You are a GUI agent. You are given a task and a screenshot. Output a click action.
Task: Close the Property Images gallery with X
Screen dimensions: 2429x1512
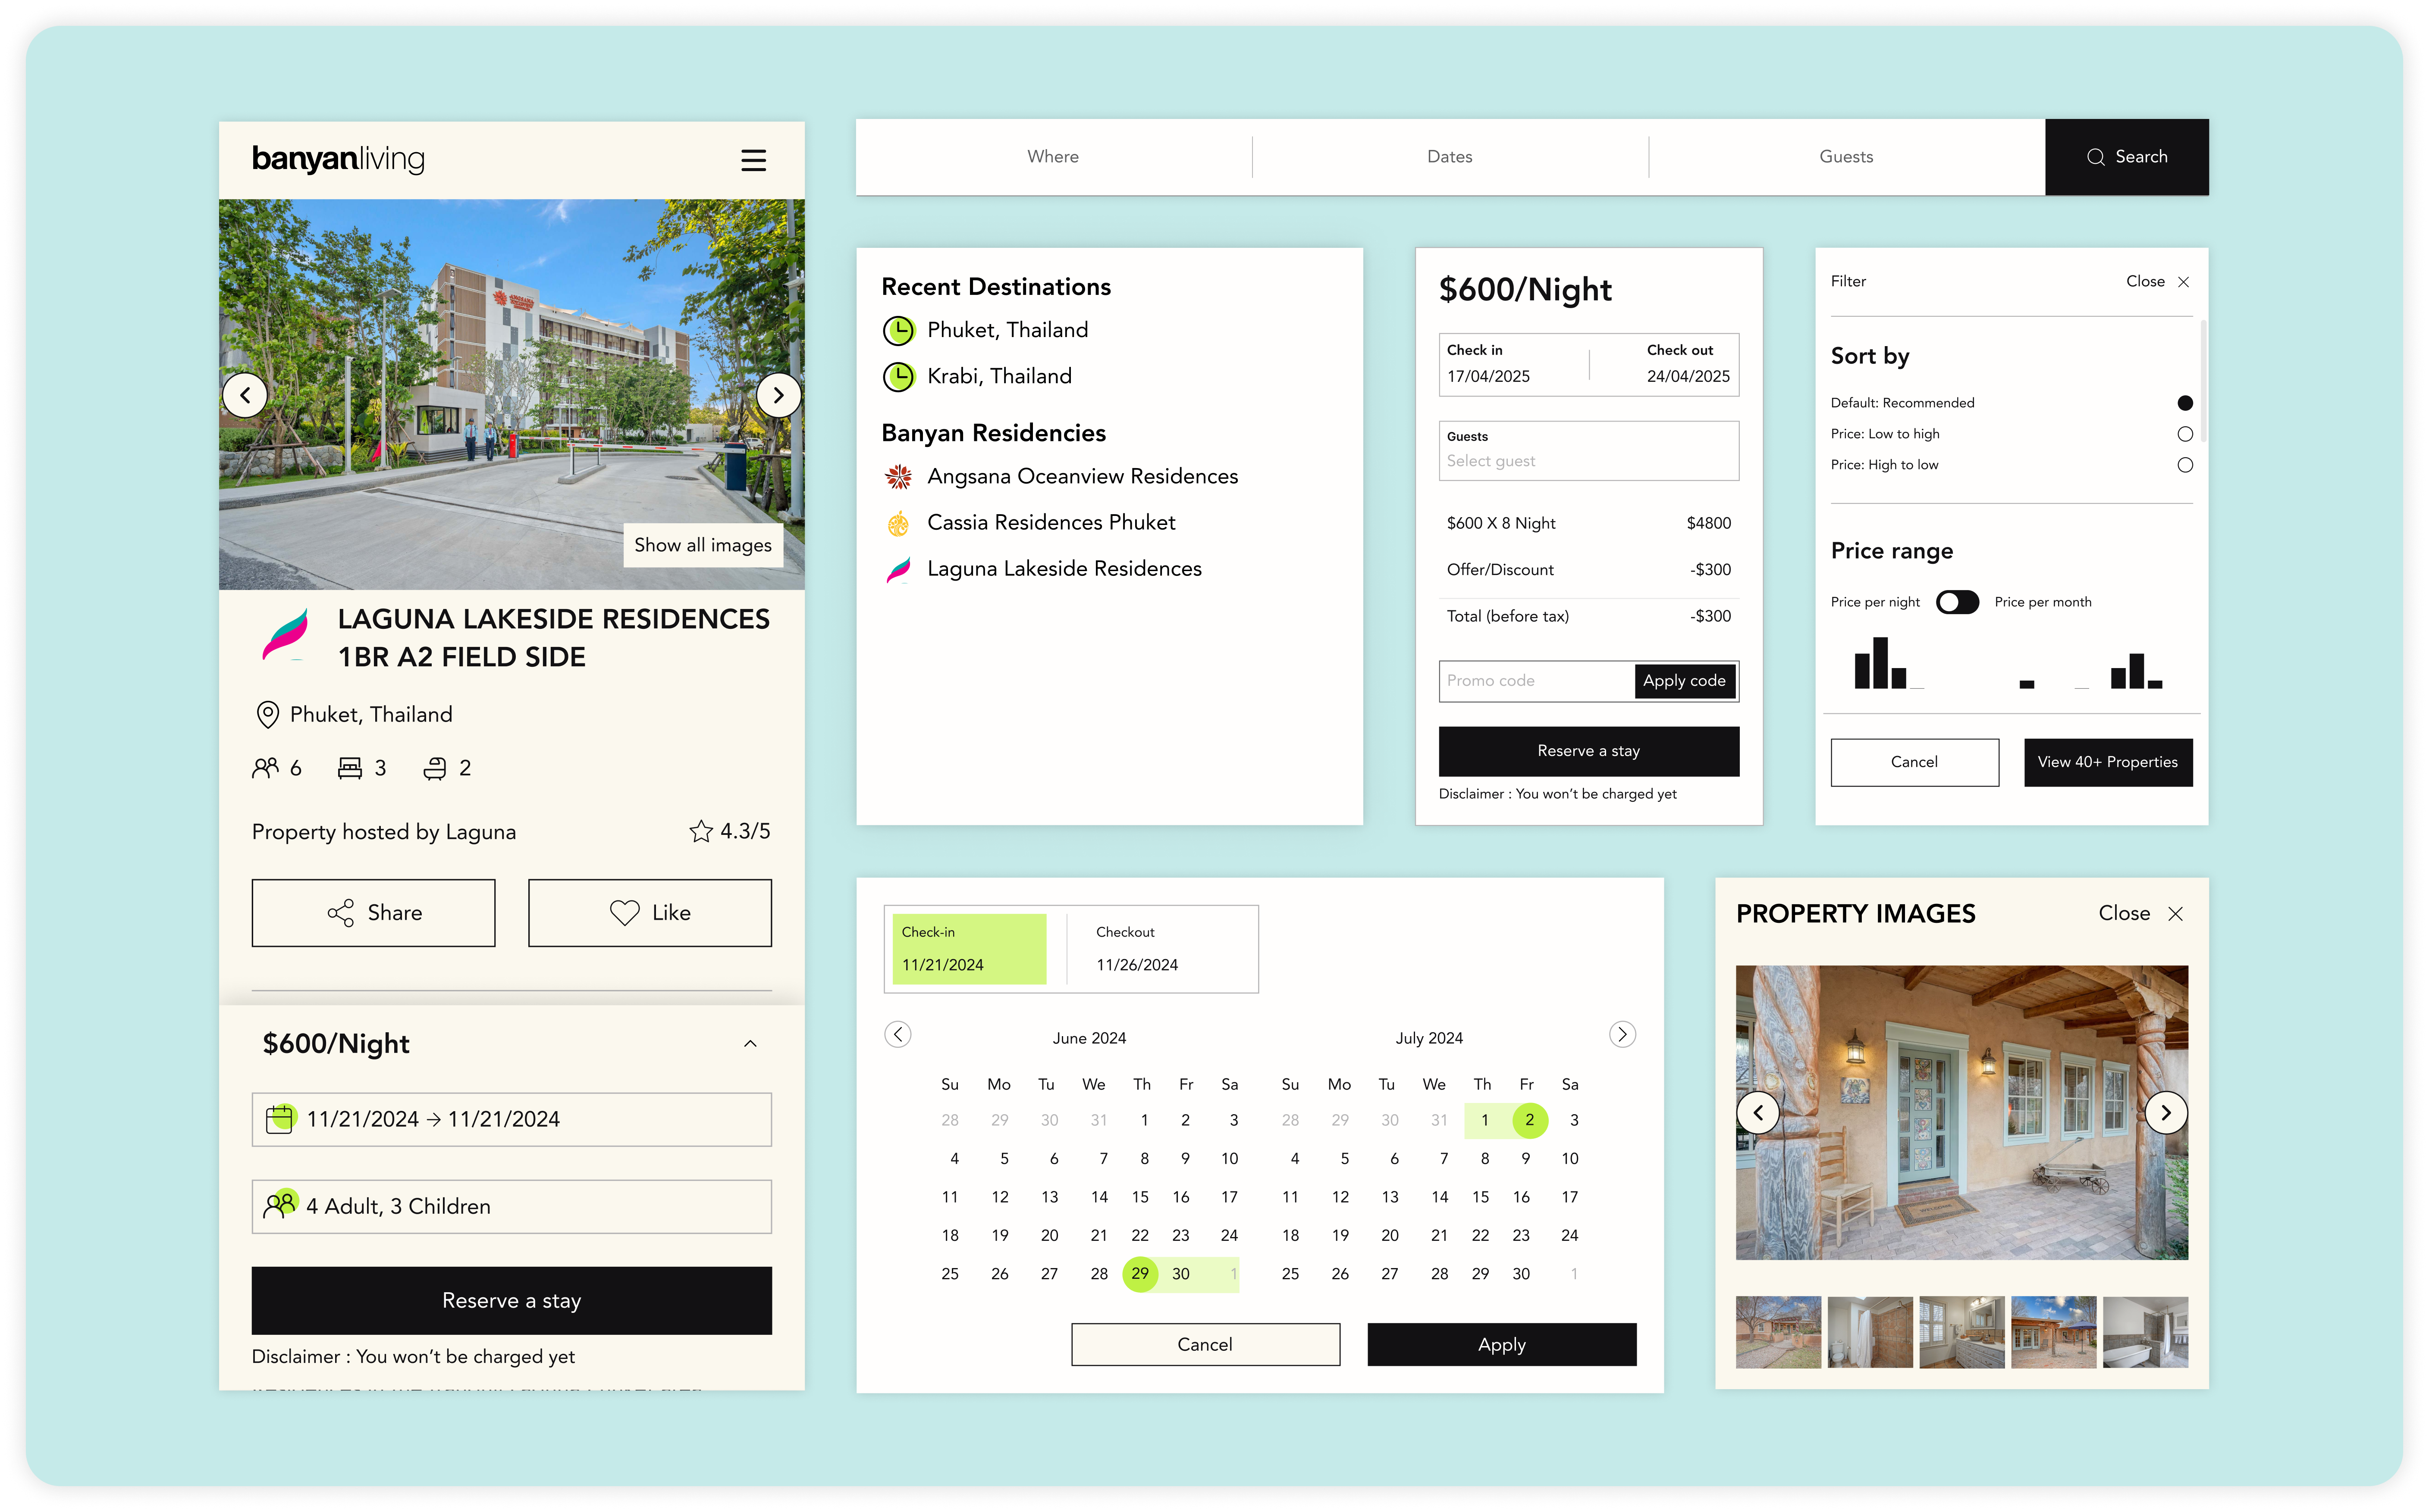[2175, 914]
